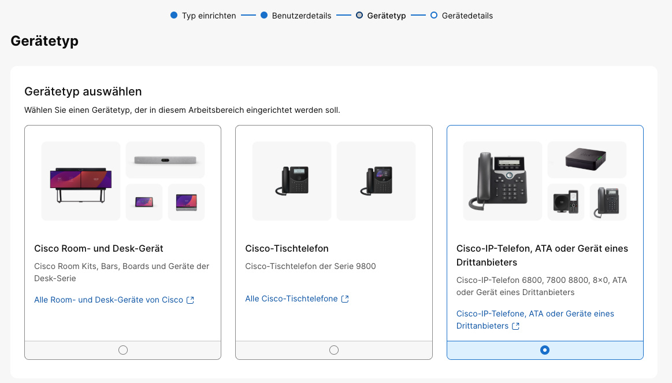Click external-link icon beside Alle Cisco-Tischtelefone
Viewport: 672px width, 383px height.
[x=345, y=299]
